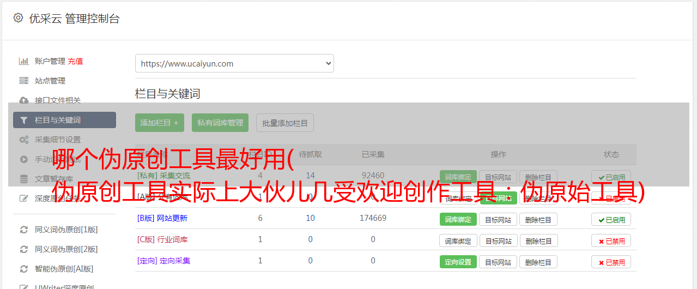Click 目标网站 in the 行业词库 row
This screenshot has width=697, height=289.
point(498,240)
